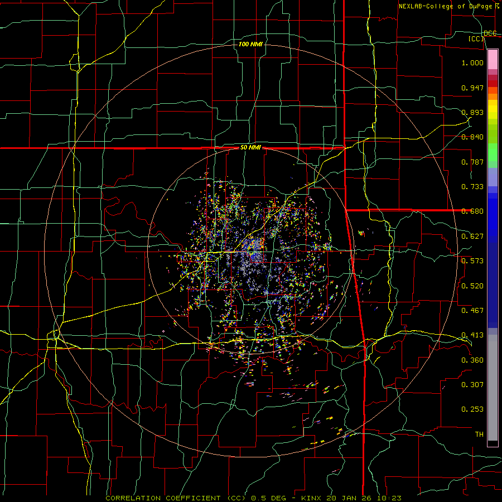Select the 0.360 scale value
Viewport: 502px width, 502px height.
[x=472, y=360]
